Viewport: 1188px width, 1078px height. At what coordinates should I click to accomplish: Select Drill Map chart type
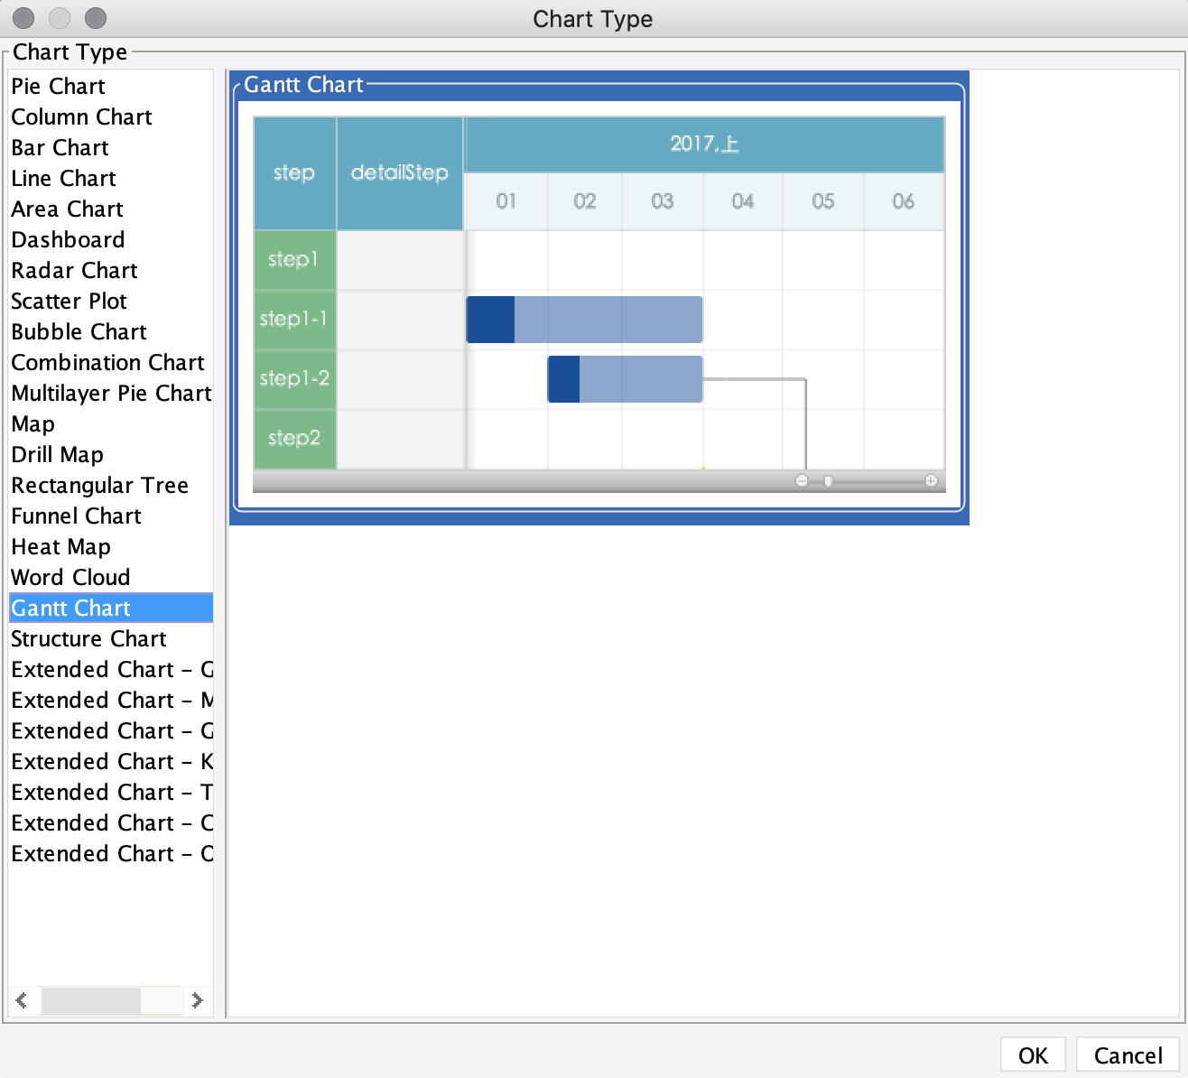[57, 455]
